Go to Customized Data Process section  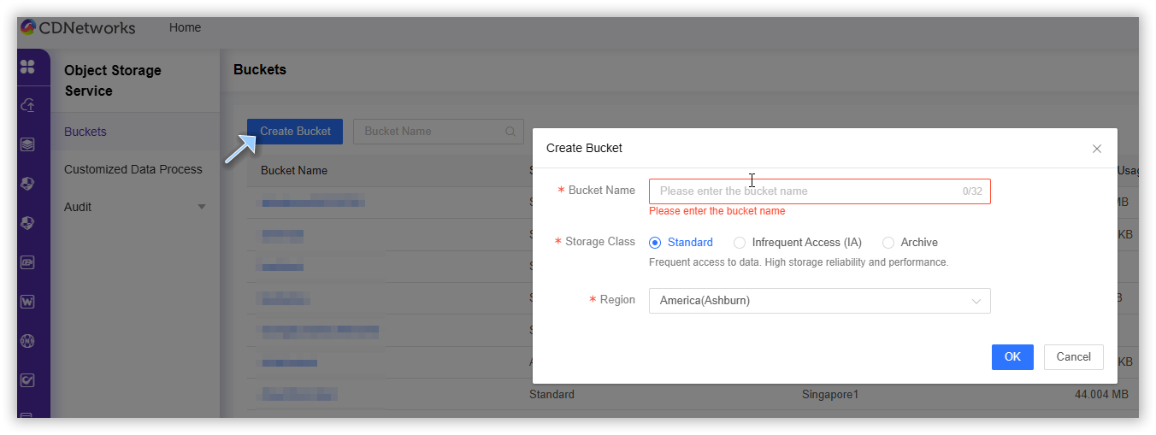pyautogui.click(x=133, y=169)
